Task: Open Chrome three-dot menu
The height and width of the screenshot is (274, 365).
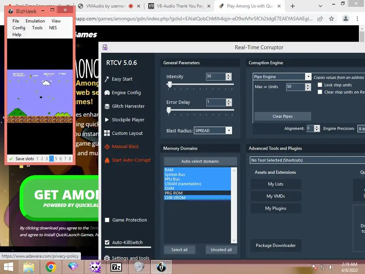Action: pyautogui.click(x=357, y=19)
